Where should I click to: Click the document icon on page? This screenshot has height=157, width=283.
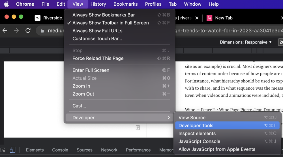point(138,128)
